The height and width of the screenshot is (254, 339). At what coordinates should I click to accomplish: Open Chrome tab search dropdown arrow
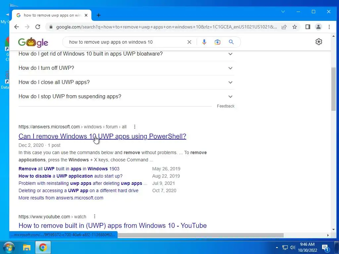[x=283, y=12]
